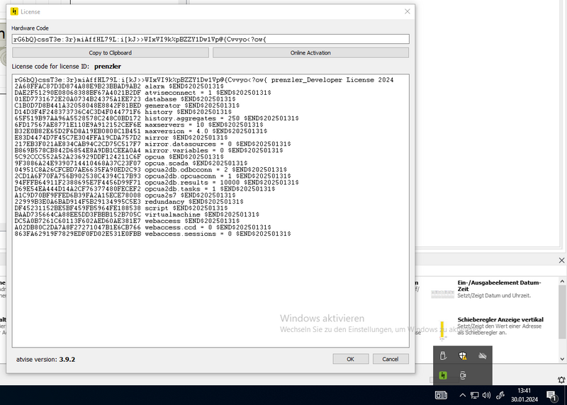The image size is (567, 405).
Task: Close the License dialog window
Action: (x=407, y=11)
